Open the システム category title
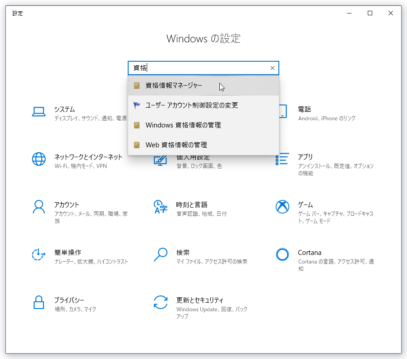The width and height of the screenshot is (407, 359). click(65, 109)
